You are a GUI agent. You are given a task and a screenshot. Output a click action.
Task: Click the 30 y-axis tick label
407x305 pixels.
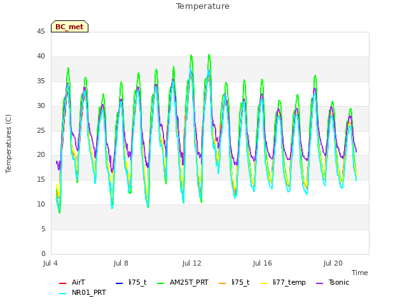pos(41,106)
